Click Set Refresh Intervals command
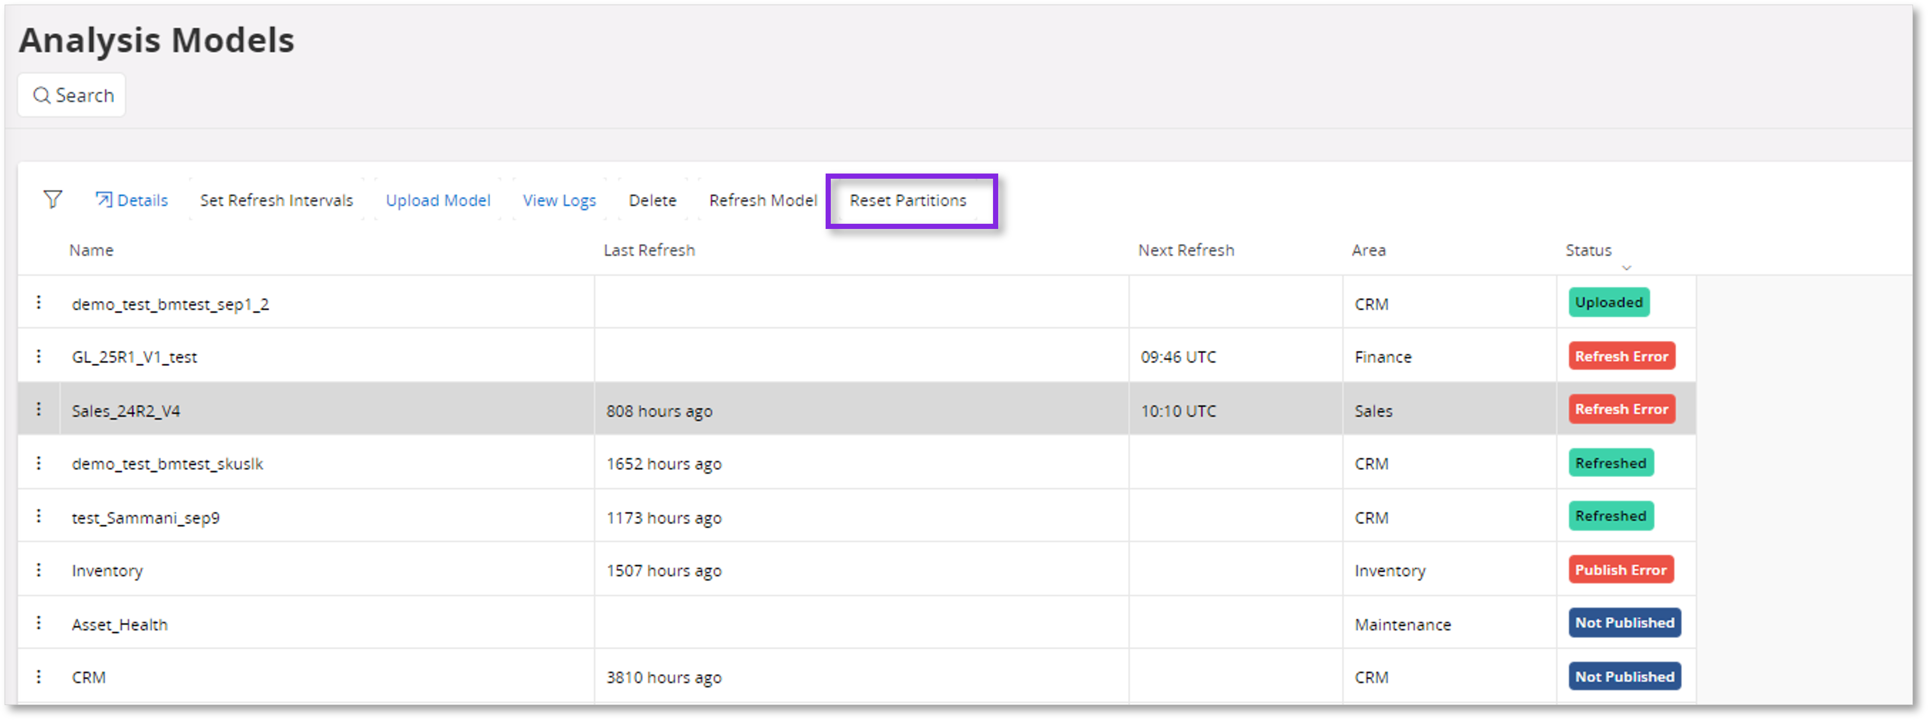This screenshot has height=720, width=1928. pyautogui.click(x=276, y=200)
